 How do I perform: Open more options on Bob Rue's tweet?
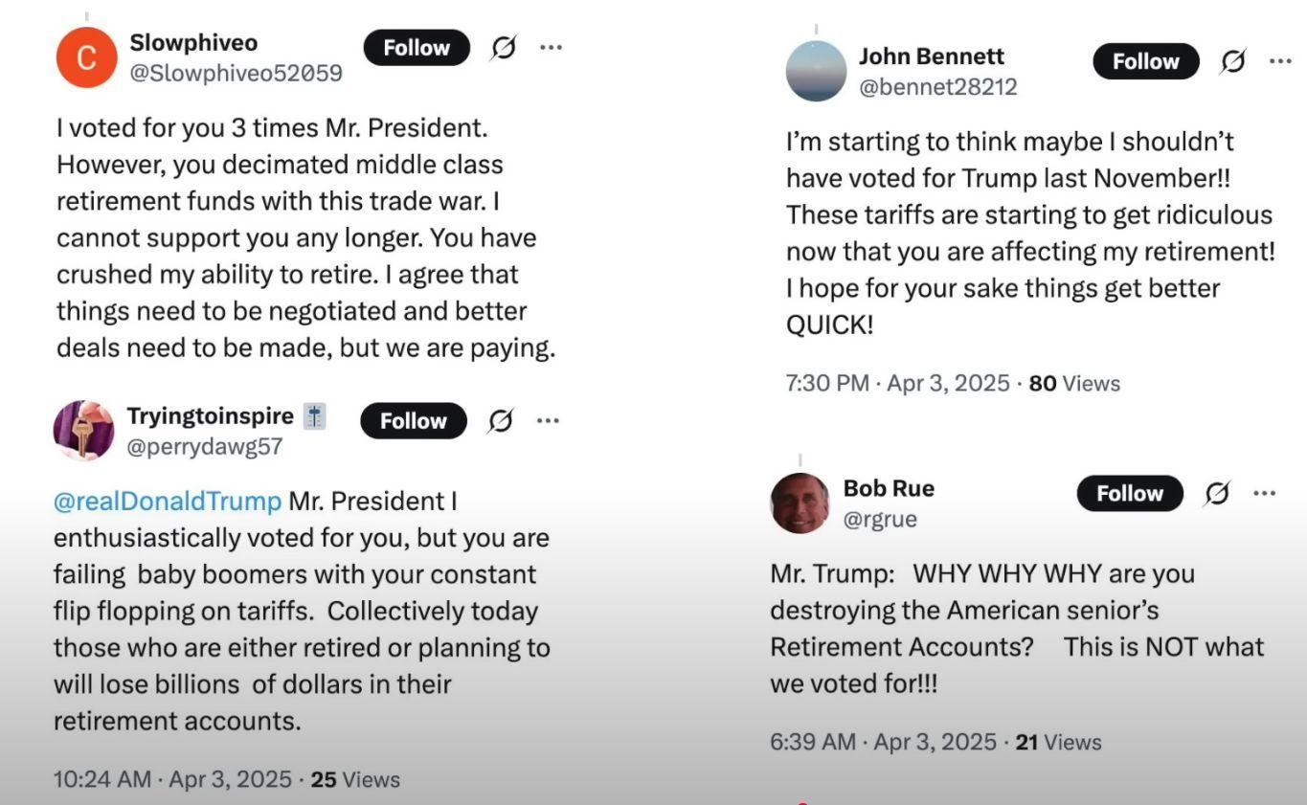tap(1264, 493)
